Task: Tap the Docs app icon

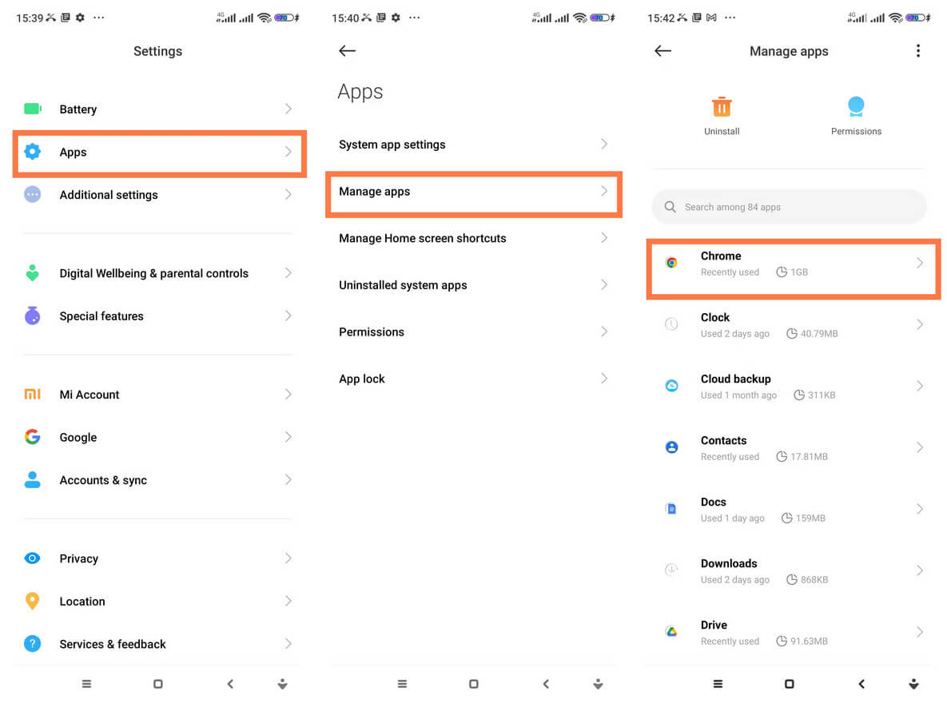Action: (671, 509)
